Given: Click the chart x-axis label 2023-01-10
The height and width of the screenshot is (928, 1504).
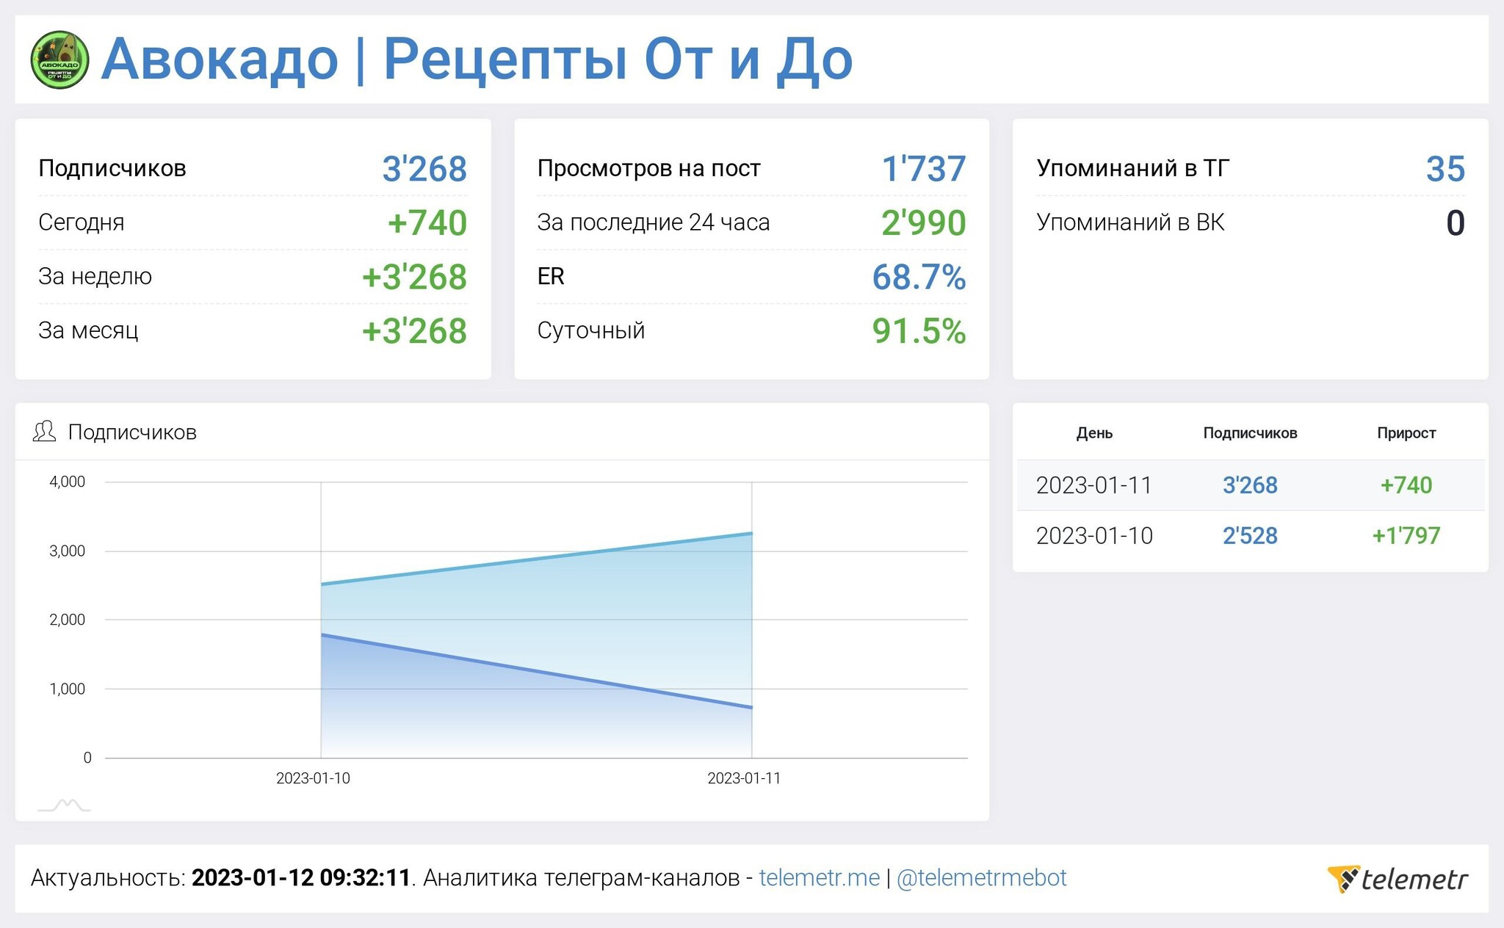Looking at the screenshot, I should 313,778.
